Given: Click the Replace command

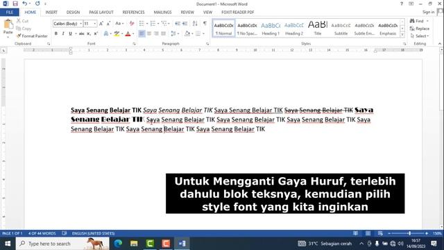Looking at the screenshot, I should tap(420, 28).
